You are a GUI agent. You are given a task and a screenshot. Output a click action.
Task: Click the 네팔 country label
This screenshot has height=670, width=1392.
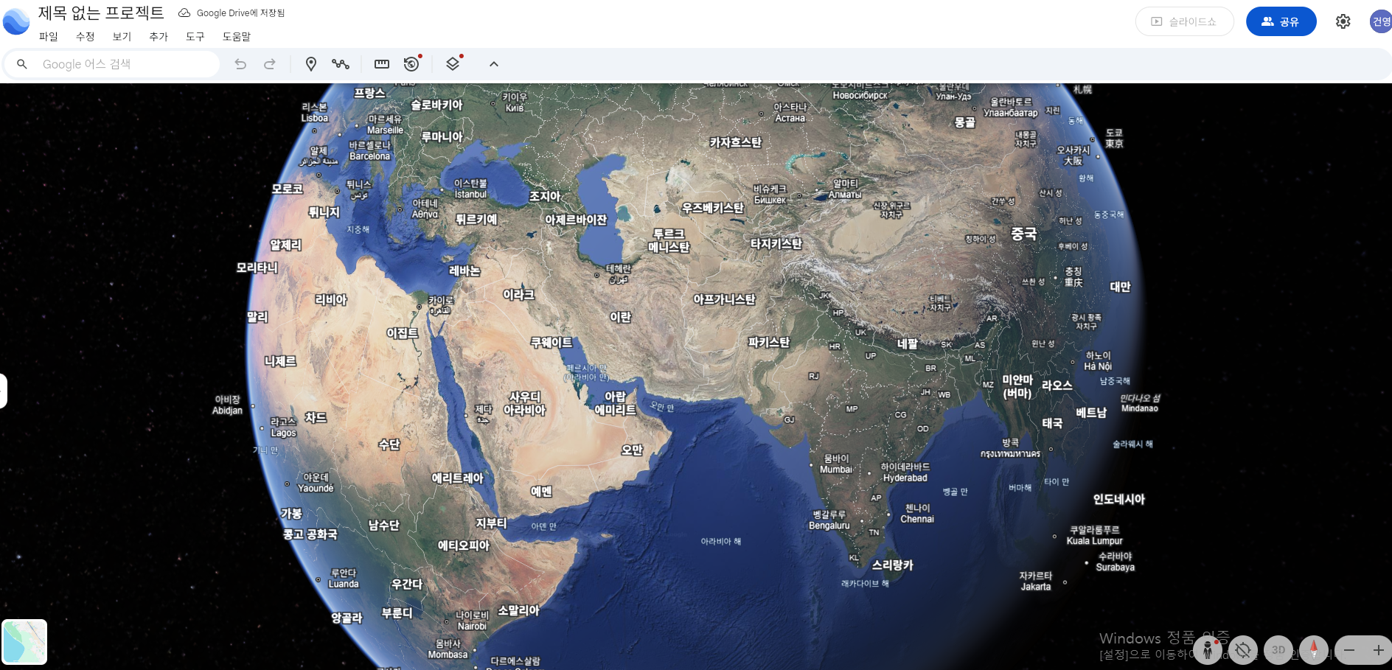pyautogui.click(x=907, y=343)
